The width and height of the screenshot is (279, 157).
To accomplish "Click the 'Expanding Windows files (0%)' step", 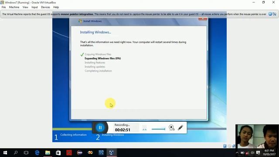I will (x=103, y=58).
